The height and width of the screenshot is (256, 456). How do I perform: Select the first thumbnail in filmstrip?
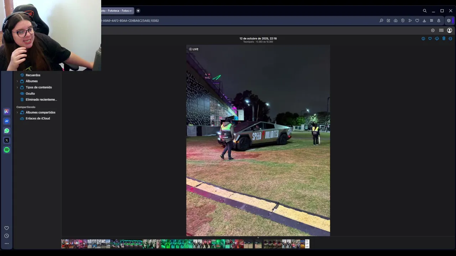pos(63,244)
